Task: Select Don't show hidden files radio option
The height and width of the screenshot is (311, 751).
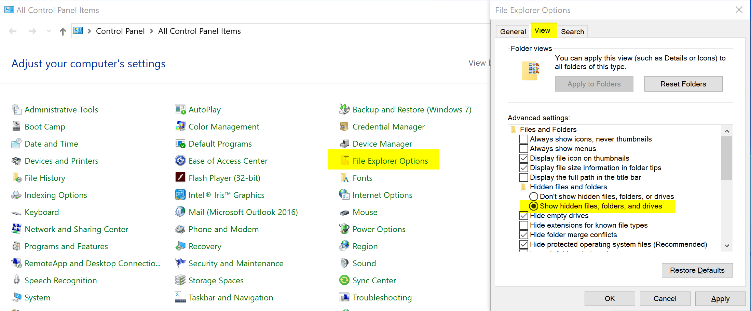Action: [x=533, y=197]
